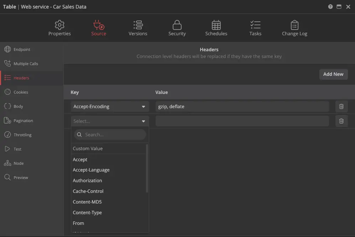Image resolution: width=355 pixels, height=237 pixels.
Task: Open the Throttling section in sidebar
Action: pyautogui.click(x=22, y=135)
